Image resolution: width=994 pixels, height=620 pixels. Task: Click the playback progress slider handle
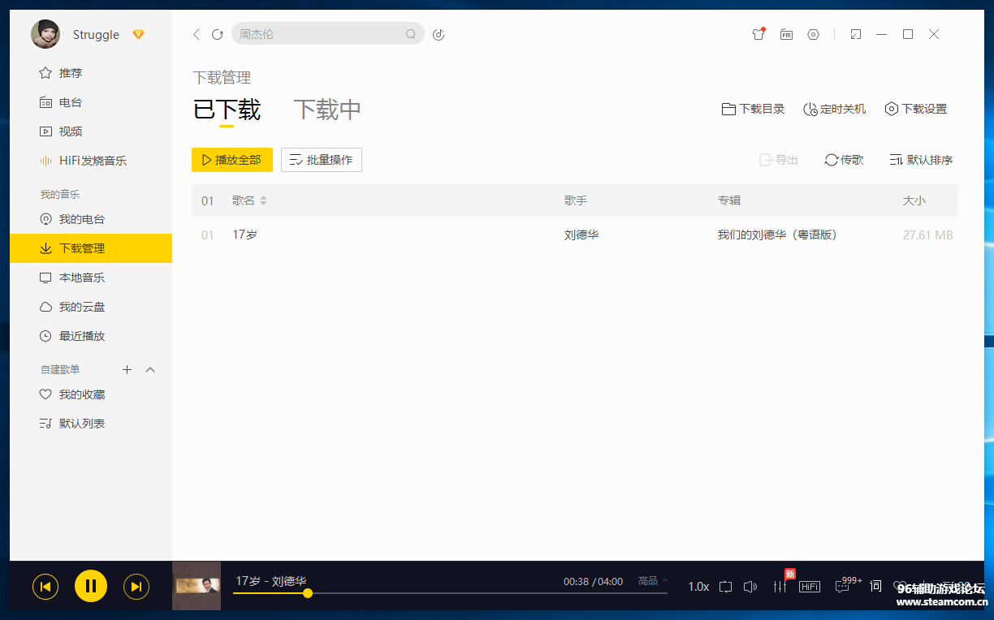(x=308, y=593)
